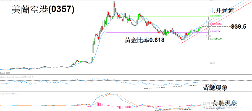This screenshot has width=252, height=111.
Task: Click the $39.5 price label
Action: click(x=239, y=27)
